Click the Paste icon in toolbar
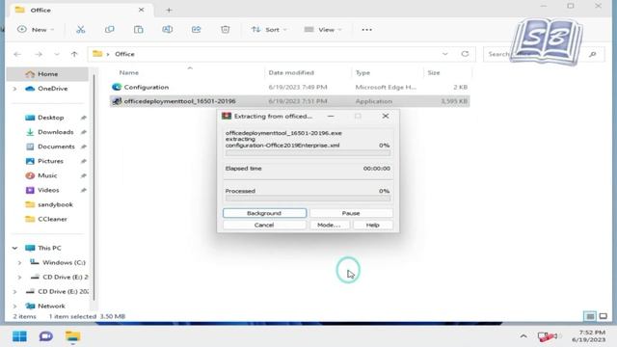Image resolution: width=617 pixels, height=347 pixels. (139, 30)
